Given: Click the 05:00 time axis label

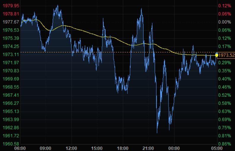Looking at the screenshot, I should [x=216, y=148].
